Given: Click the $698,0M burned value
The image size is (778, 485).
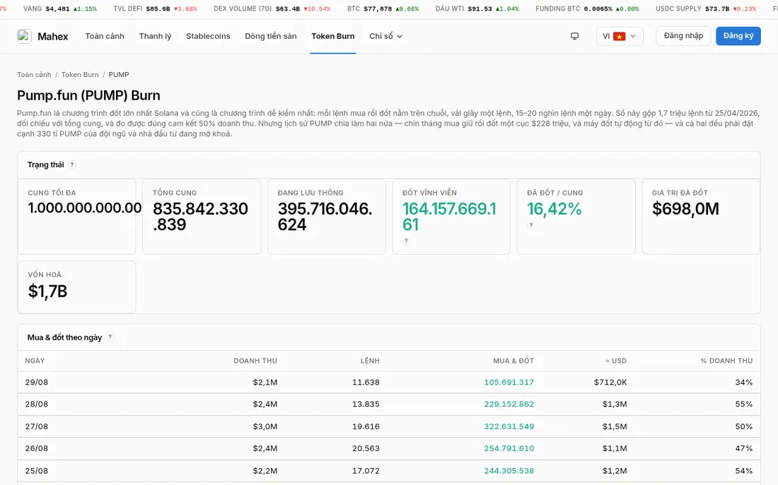Looking at the screenshot, I should click(685, 209).
